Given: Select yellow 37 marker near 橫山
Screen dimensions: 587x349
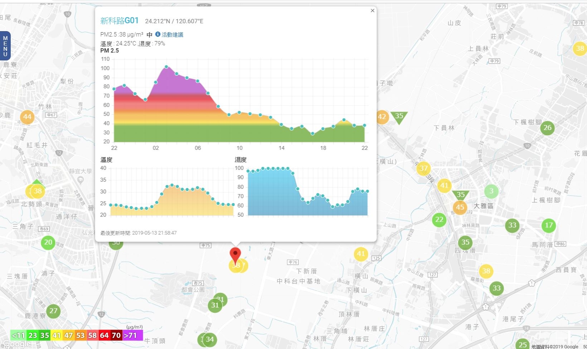Looking at the screenshot, I should click(424, 168).
